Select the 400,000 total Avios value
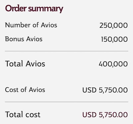The image size is (133, 124). 113,64
